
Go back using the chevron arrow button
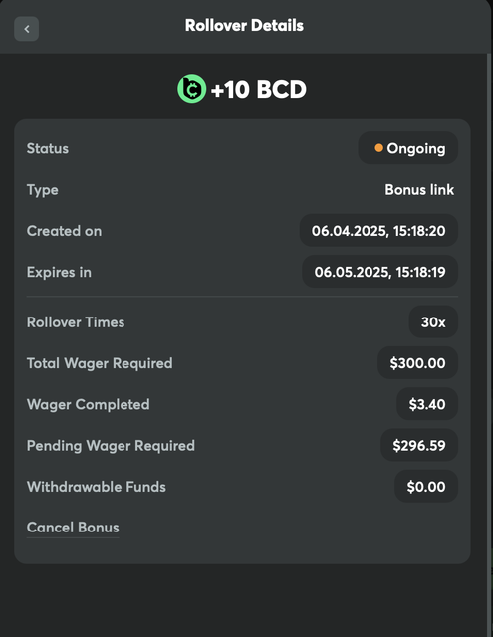point(27,29)
